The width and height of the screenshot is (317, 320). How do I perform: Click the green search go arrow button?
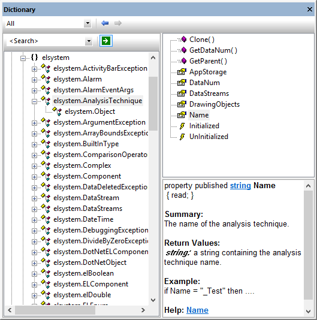click(106, 41)
